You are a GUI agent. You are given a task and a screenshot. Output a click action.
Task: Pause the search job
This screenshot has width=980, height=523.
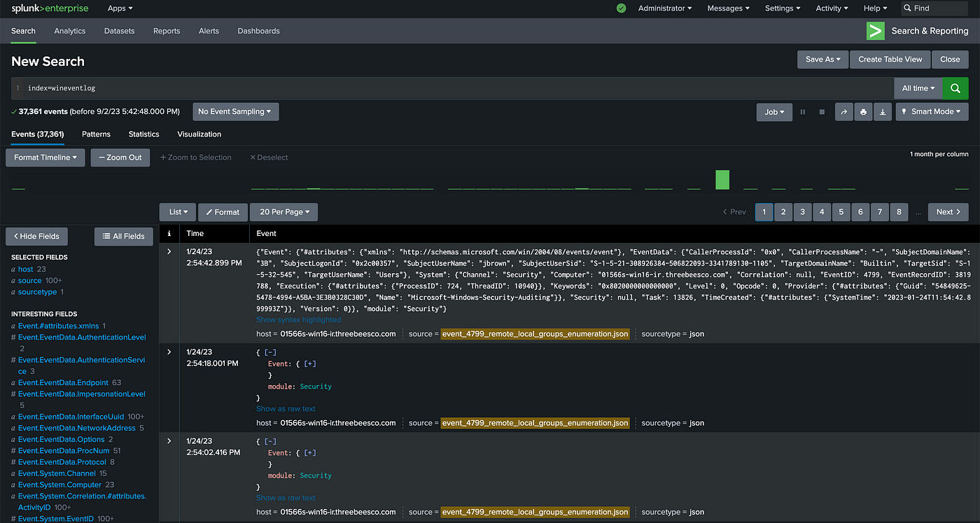tap(803, 112)
